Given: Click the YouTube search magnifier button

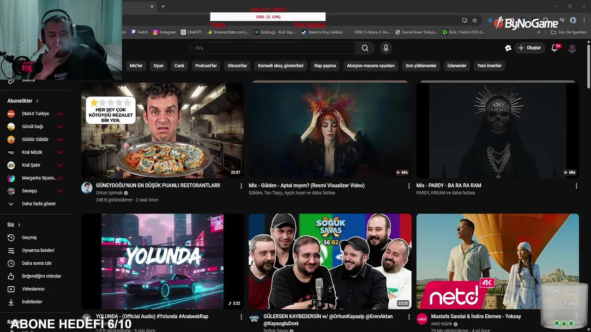Looking at the screenshot, I should tap(365, 48).
